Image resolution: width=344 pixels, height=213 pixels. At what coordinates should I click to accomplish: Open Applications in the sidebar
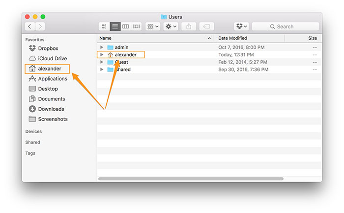coord(48,79)
